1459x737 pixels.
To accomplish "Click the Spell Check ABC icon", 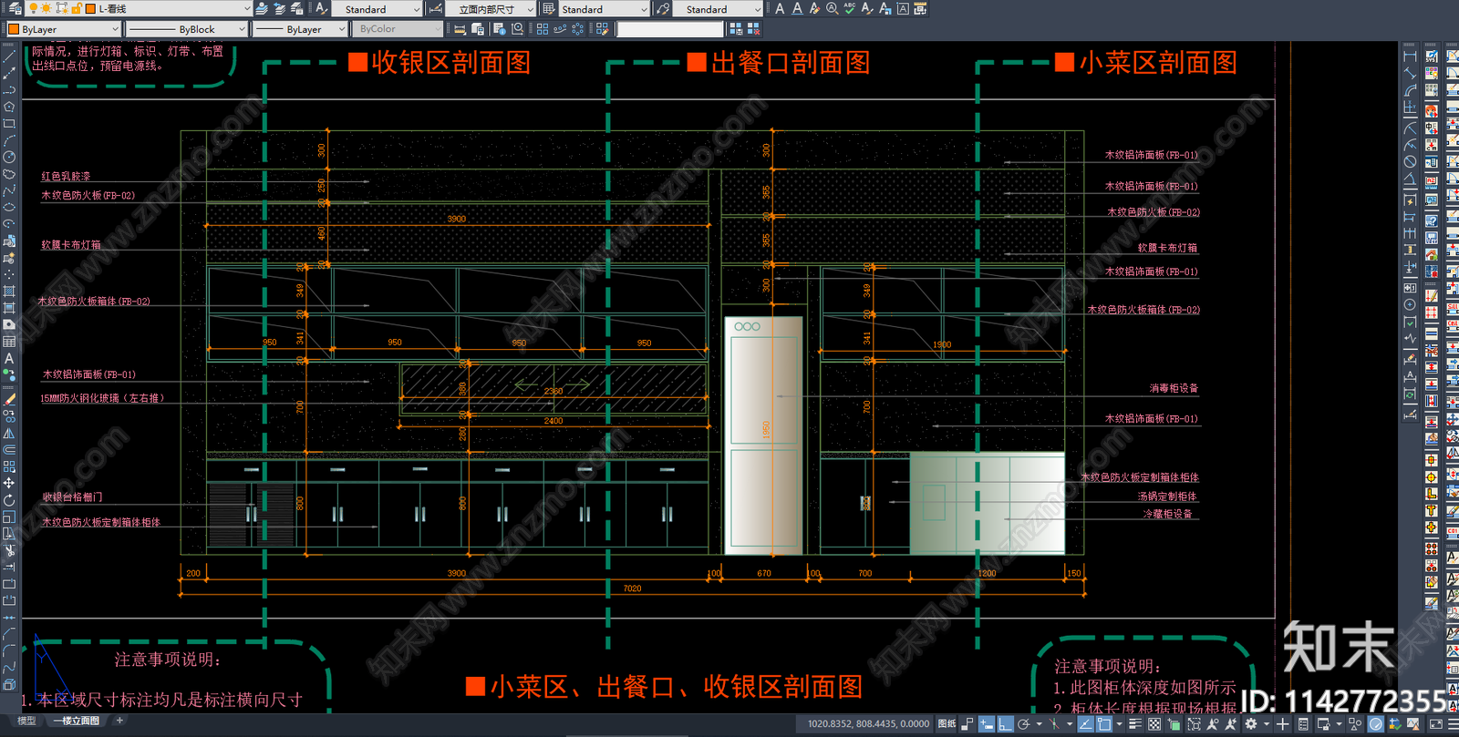I will point(850,8).
